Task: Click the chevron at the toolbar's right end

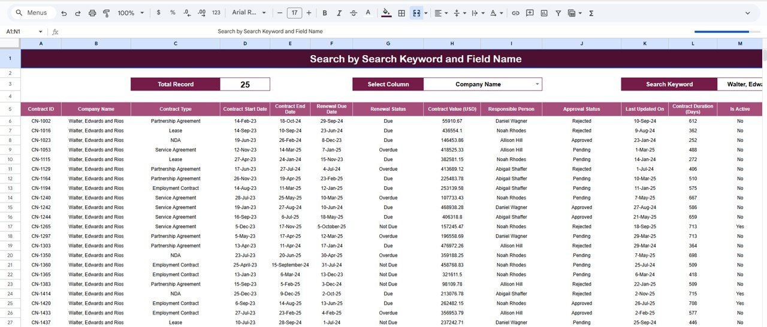Action: 747,13
